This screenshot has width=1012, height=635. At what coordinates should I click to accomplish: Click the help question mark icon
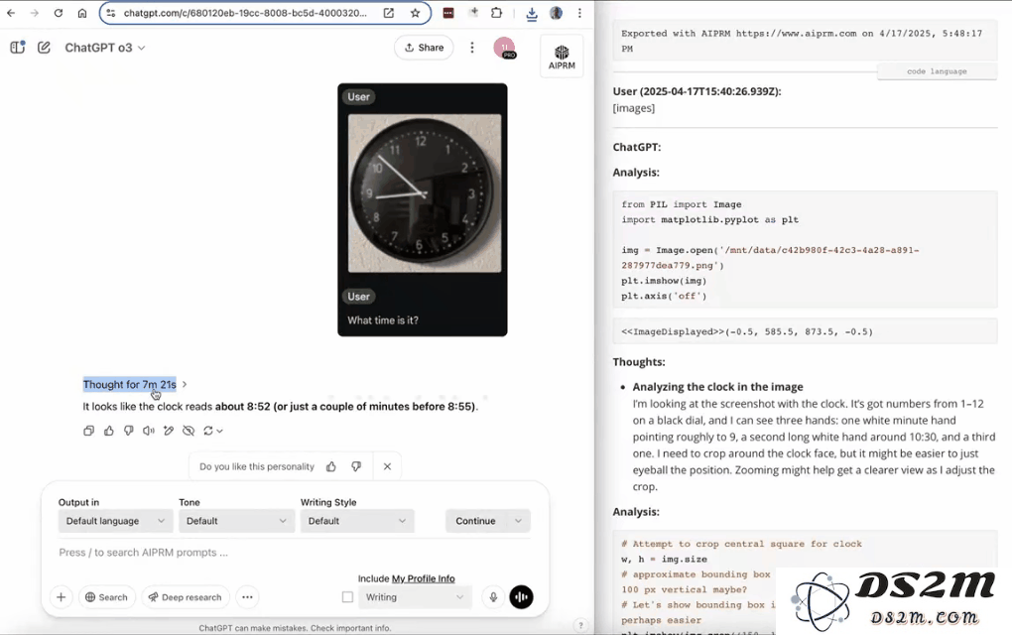(x=580, y=625)
